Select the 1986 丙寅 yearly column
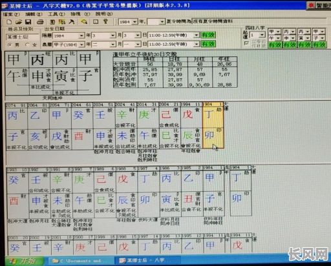This screenshot has height=266, width=331. tap(170, 191)
